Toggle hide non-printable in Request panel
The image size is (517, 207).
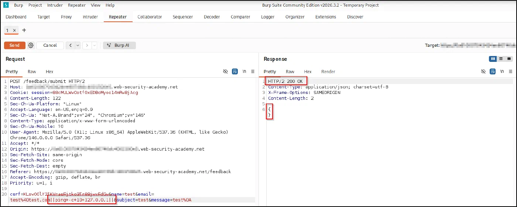[225, 71]
